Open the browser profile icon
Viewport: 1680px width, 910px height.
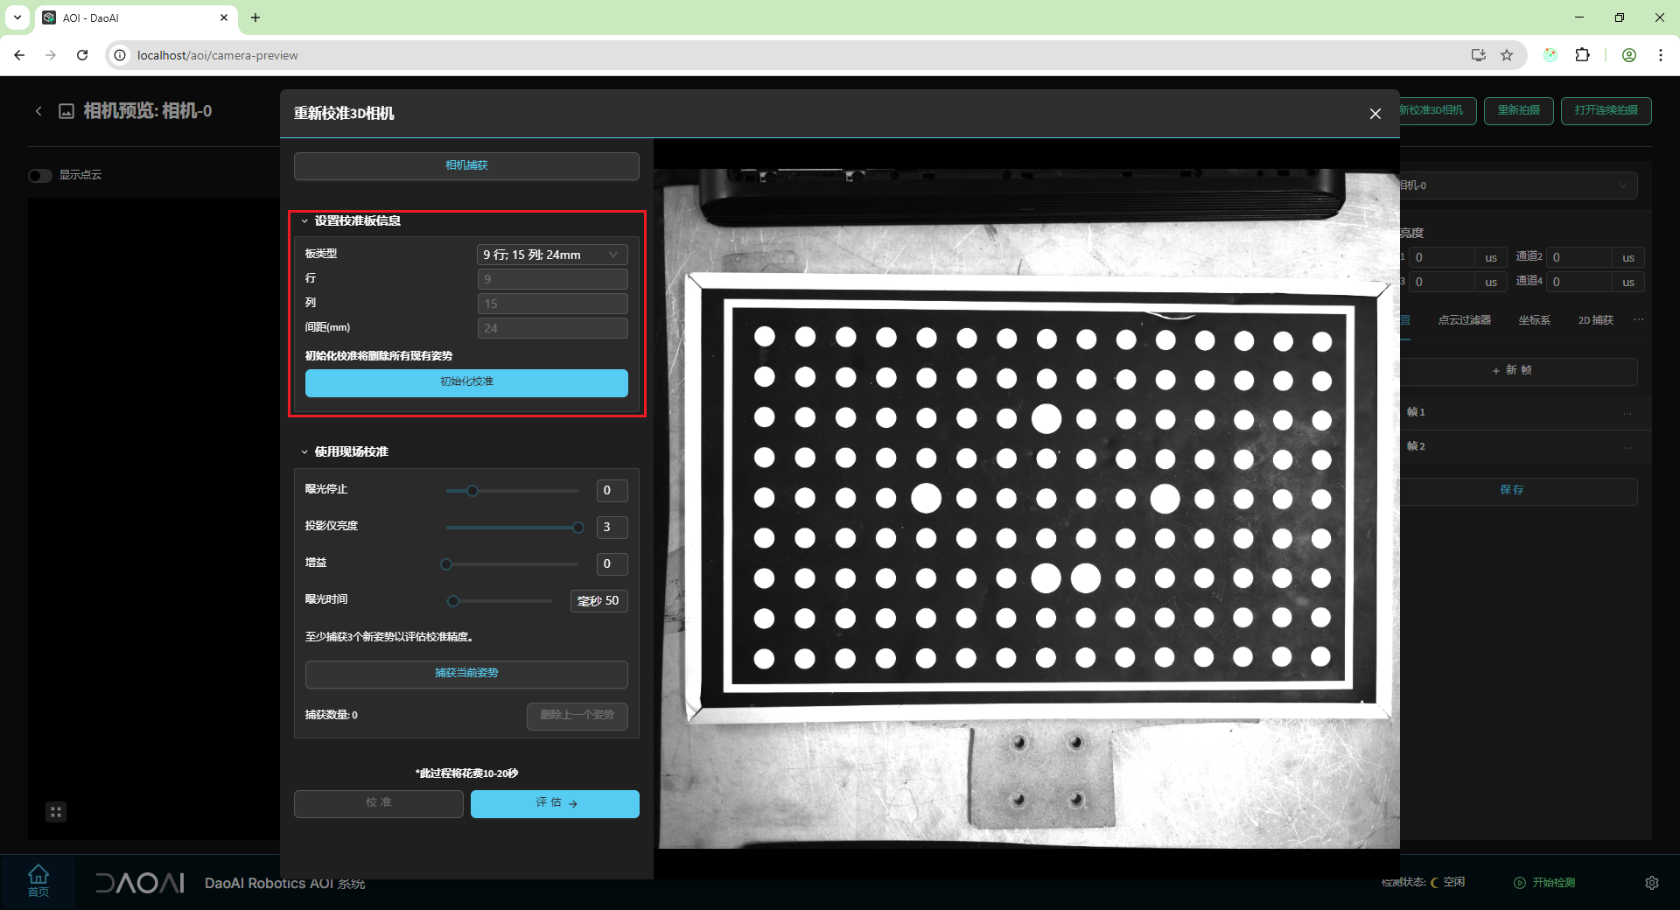pyautogui.click(x=1629, y=55)
